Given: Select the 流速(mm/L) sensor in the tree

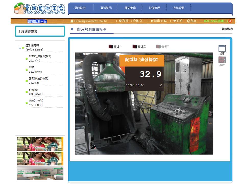Looking at the screenshot, I should point(36,101).
